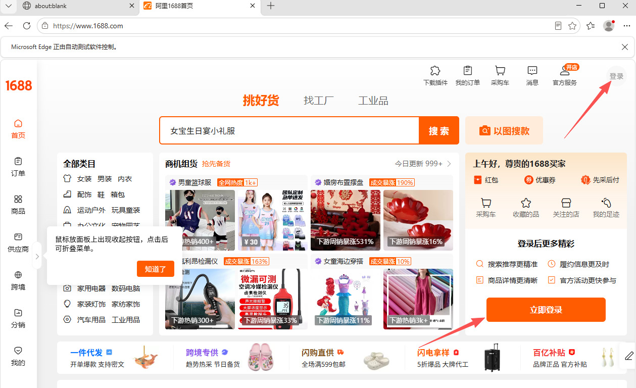Open 消息 messages icon
Image resolution: width=636 pixels, height=388 pixels.
click(532, 75)
